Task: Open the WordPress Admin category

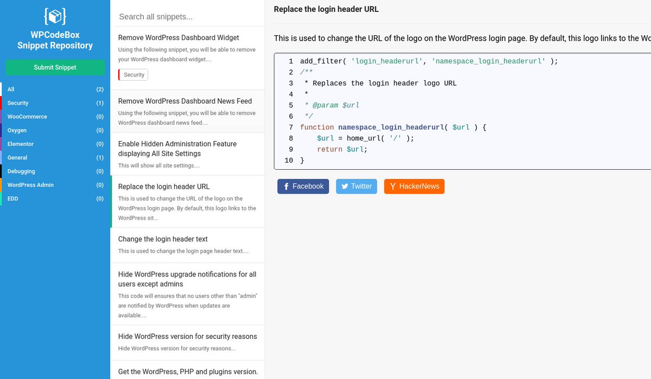Action: tap(55, 185)
